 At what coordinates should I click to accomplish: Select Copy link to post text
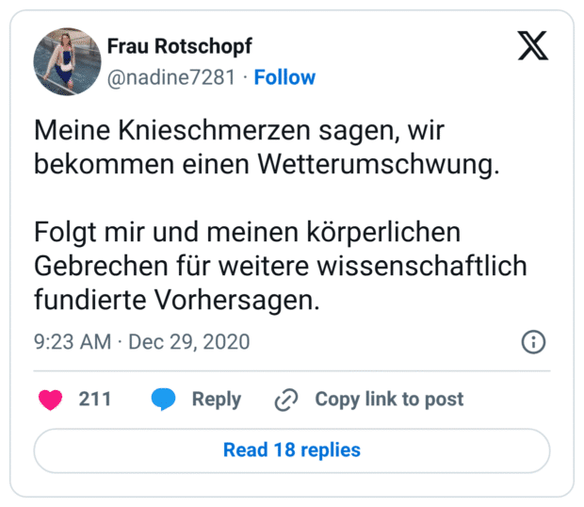click(389, 400)
